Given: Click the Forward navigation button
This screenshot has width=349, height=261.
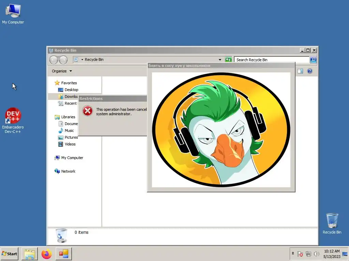Looking at the screenshot, I should point(63,60).
